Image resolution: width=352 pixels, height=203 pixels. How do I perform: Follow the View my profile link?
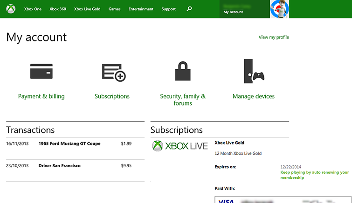274,37
